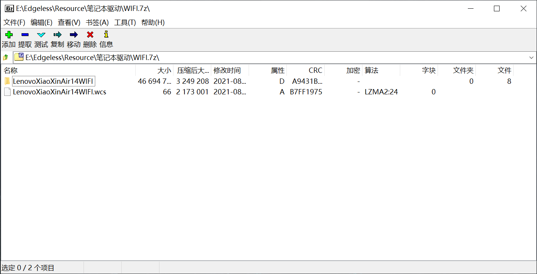Click the blue Extract (提取) minus icon

pos(25,35)
